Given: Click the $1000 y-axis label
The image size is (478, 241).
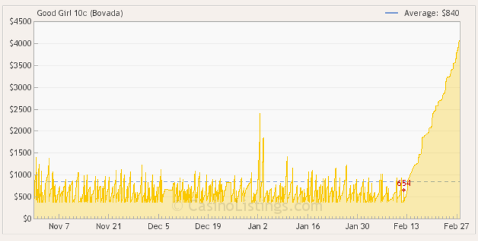Looking at the screenshot, I should tap(21, 175).
